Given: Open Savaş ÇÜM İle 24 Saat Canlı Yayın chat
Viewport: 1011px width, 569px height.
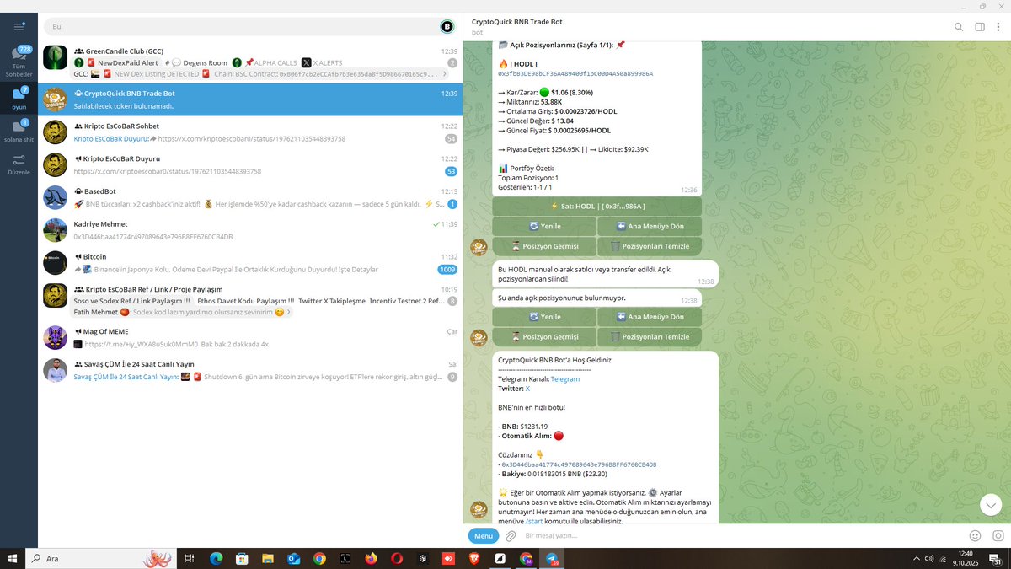Looking at the screenshot, I should point(250,370).
